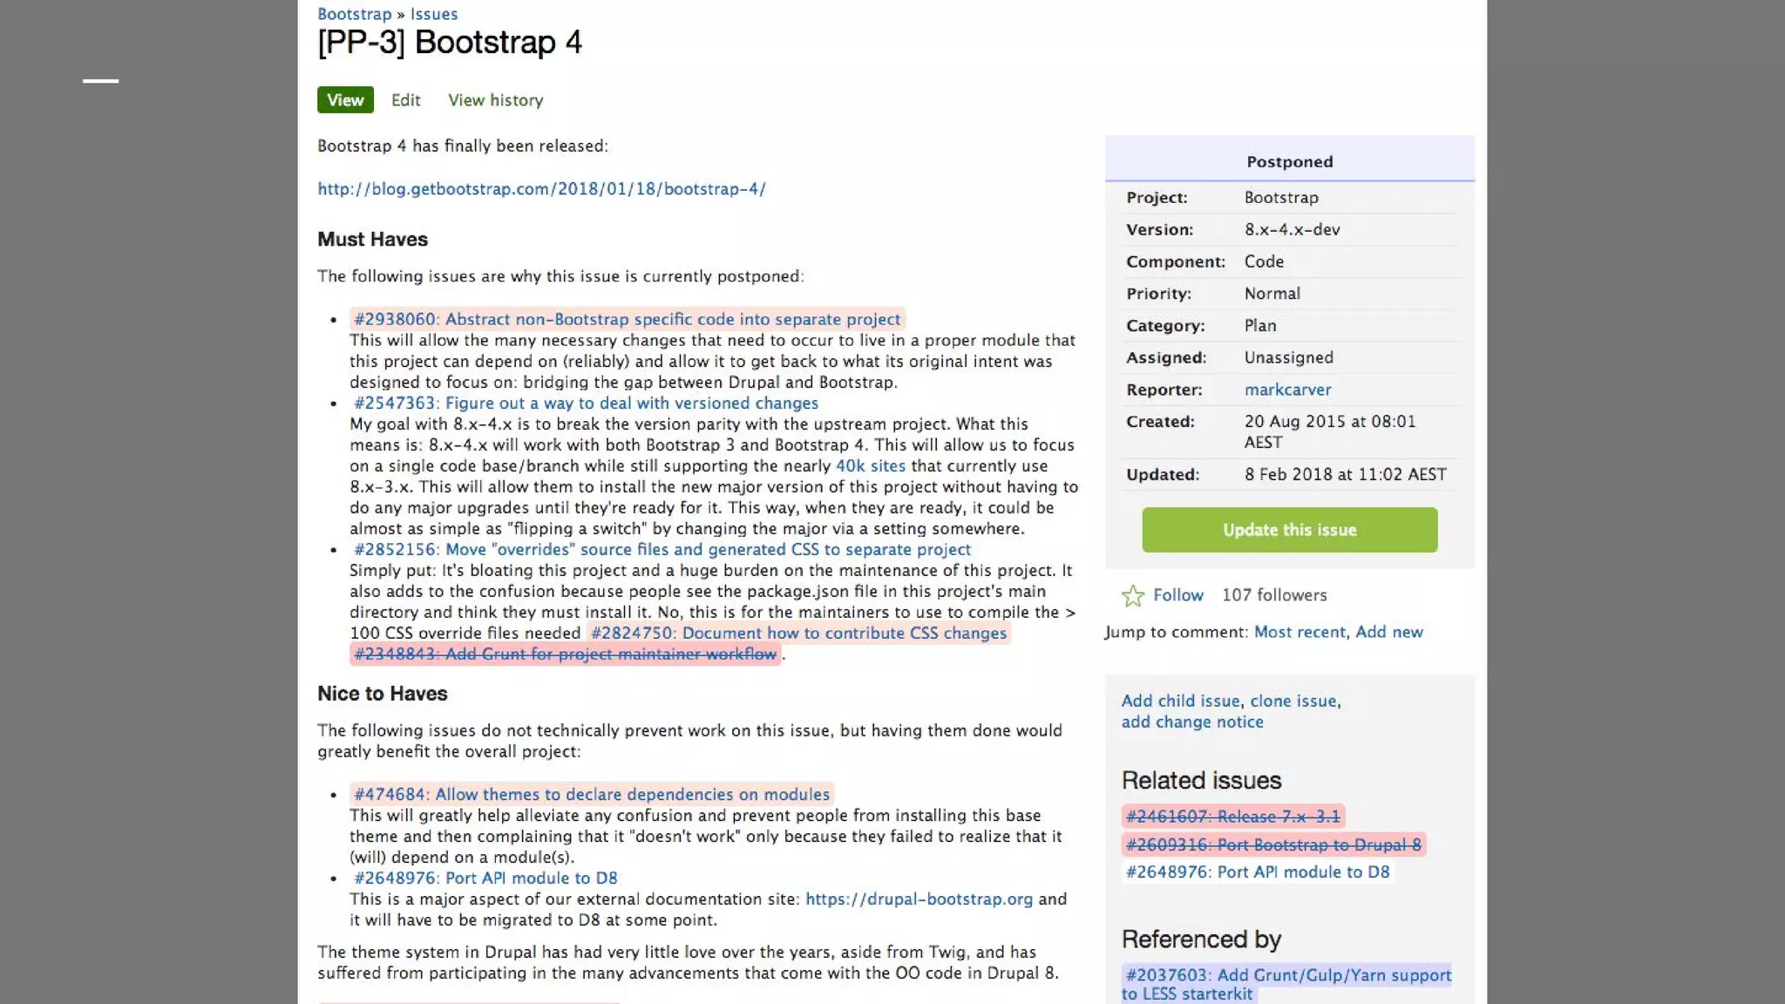
Task: Open the blog.getbootstrap.com bootstrap-4 link
Action: (541, 189)
